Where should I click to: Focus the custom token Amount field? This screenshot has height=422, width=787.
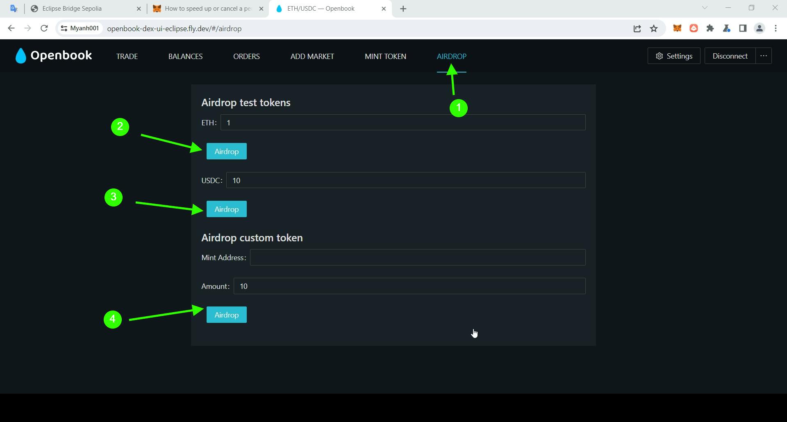(x=409, y=286)
